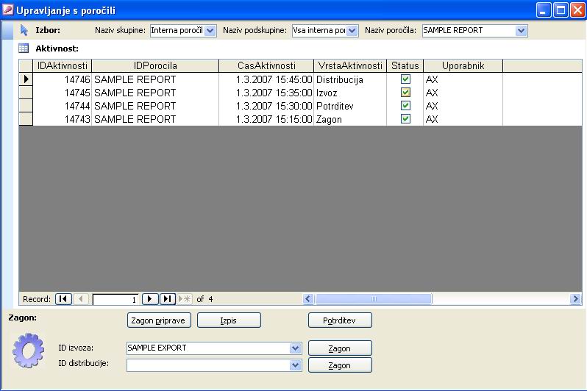Viewport: 587px width, 391px height.
Task: Select row marker of record 14746
Action: [26, 79]
